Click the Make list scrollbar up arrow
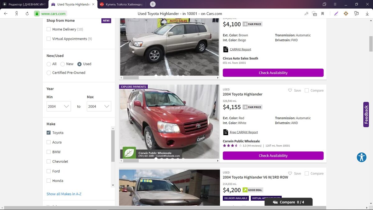The image size is (373, 210). click(113, 128)
